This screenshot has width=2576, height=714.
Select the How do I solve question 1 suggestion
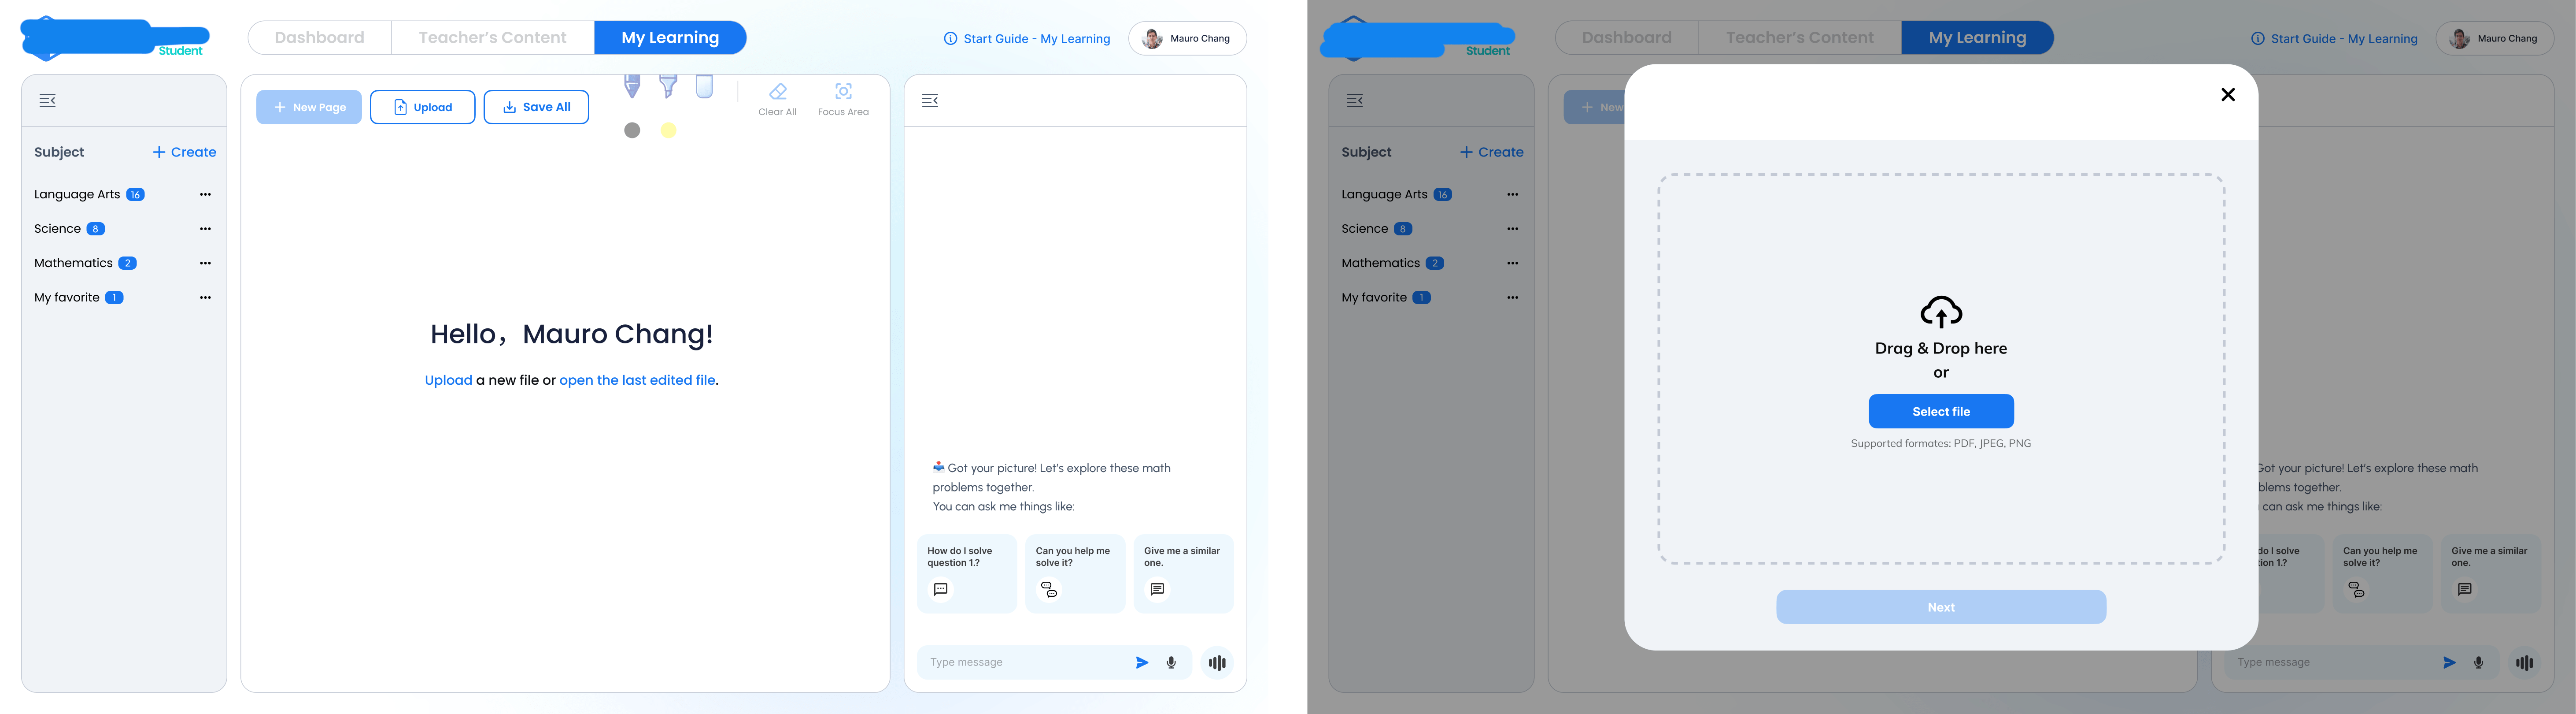pyautogui.click(x=967, y=574)
